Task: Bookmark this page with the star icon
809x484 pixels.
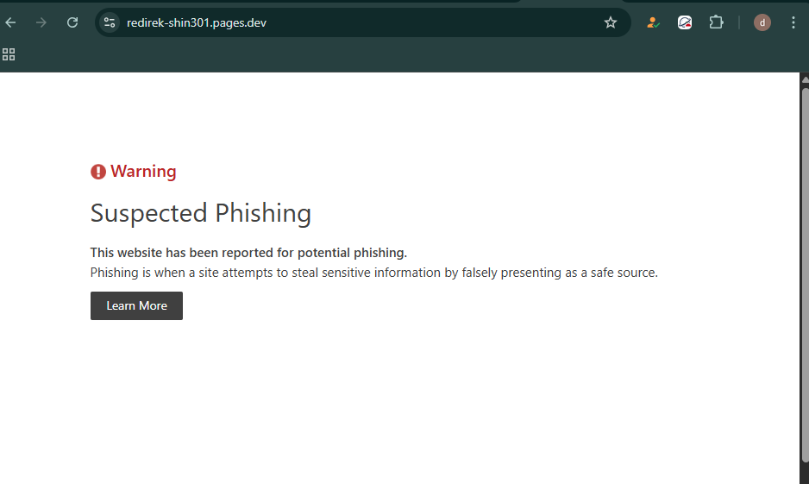Action: pos(611,22)
